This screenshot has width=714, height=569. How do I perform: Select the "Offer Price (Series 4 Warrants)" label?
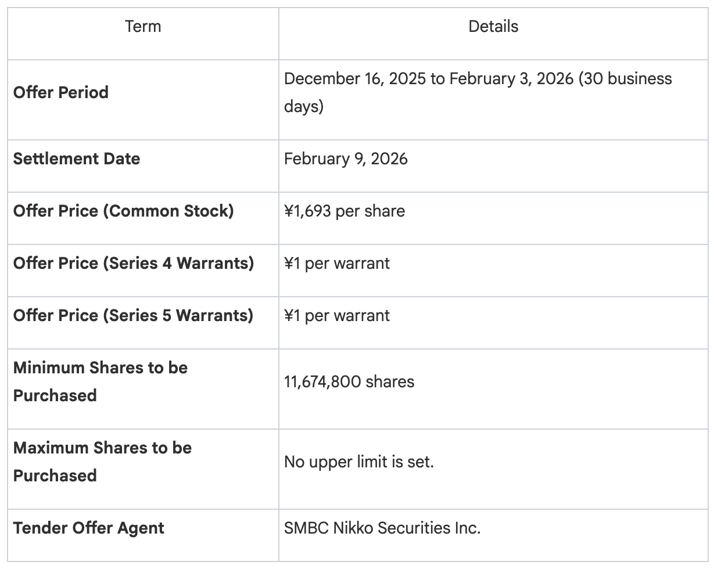(x=134, y=264)
